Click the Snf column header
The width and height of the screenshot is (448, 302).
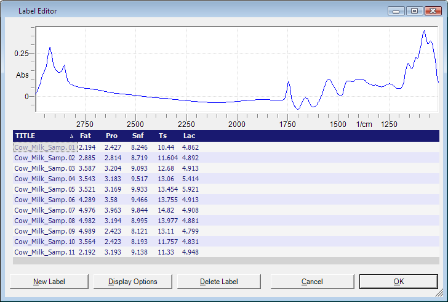coord(138,136)
